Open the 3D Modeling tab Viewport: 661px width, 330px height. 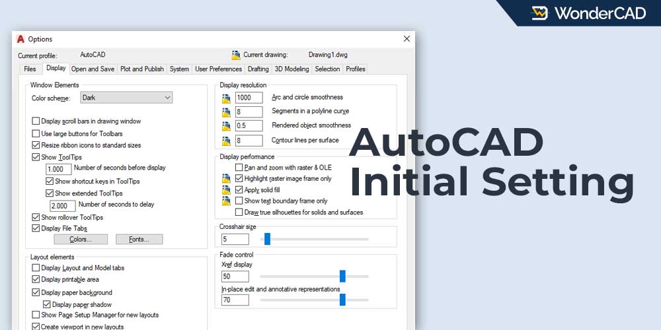coord(292,69)
